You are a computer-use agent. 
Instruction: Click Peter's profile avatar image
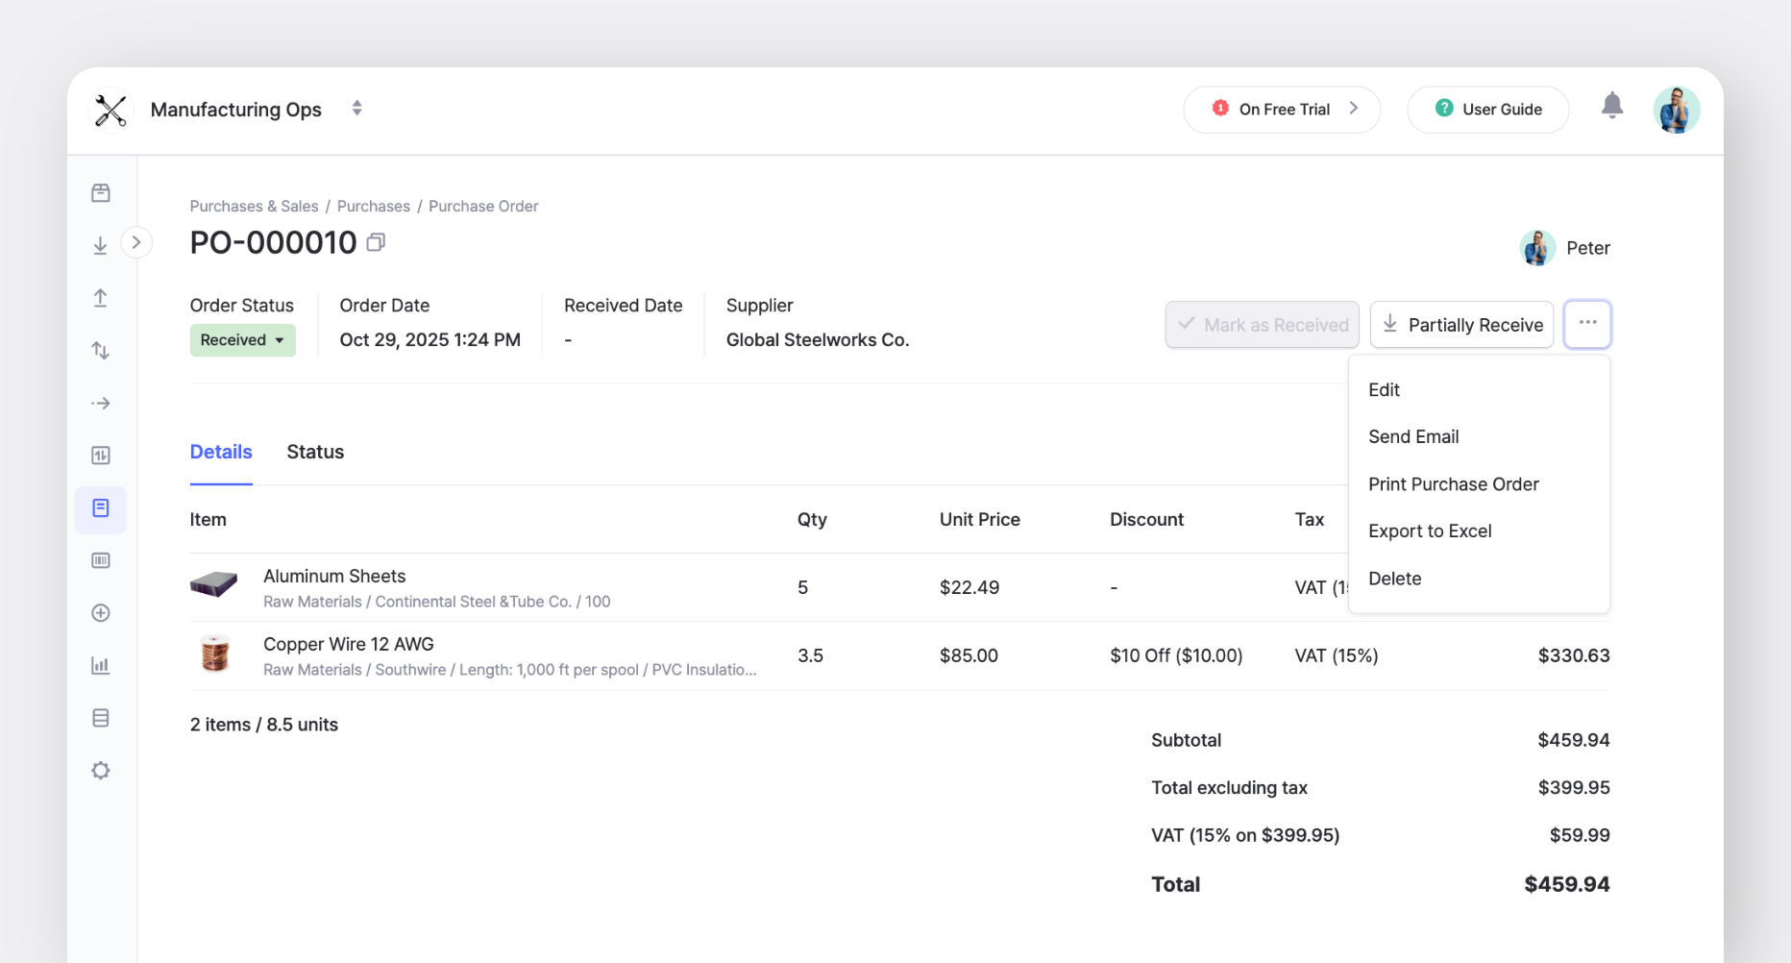1537,247
